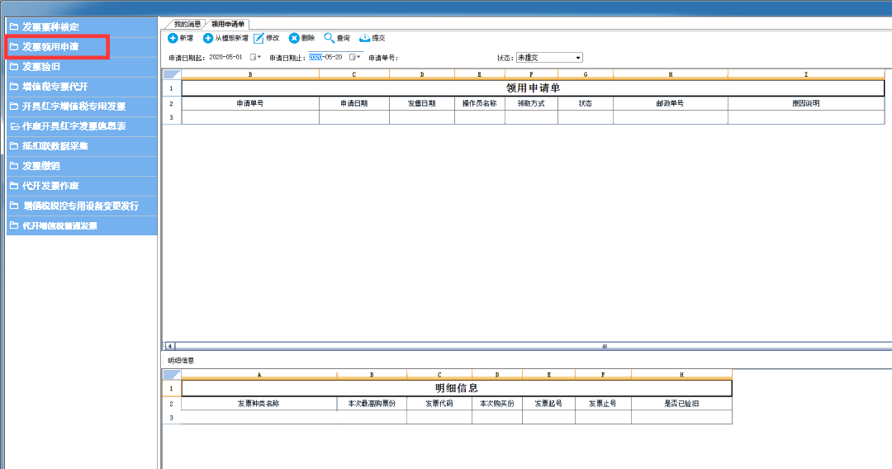892x469 pixels.
Task: Open the 申请日期止 calendar picker
Action: (x=355, y=57)
